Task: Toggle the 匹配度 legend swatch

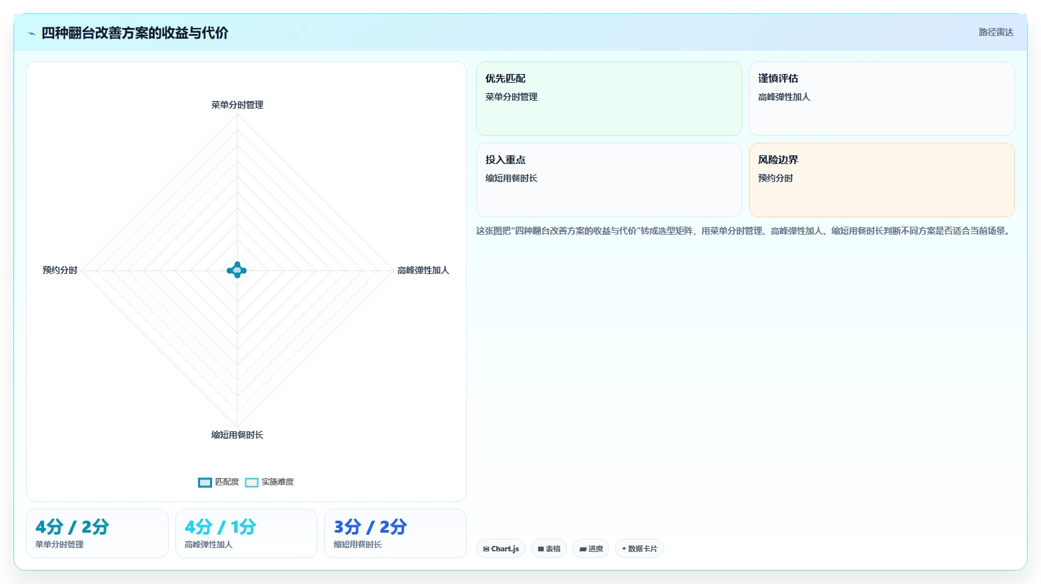Action: tap(205, 483)
